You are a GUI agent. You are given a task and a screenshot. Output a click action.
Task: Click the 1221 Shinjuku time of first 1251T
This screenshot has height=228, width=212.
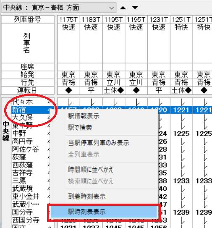(181, 110)
